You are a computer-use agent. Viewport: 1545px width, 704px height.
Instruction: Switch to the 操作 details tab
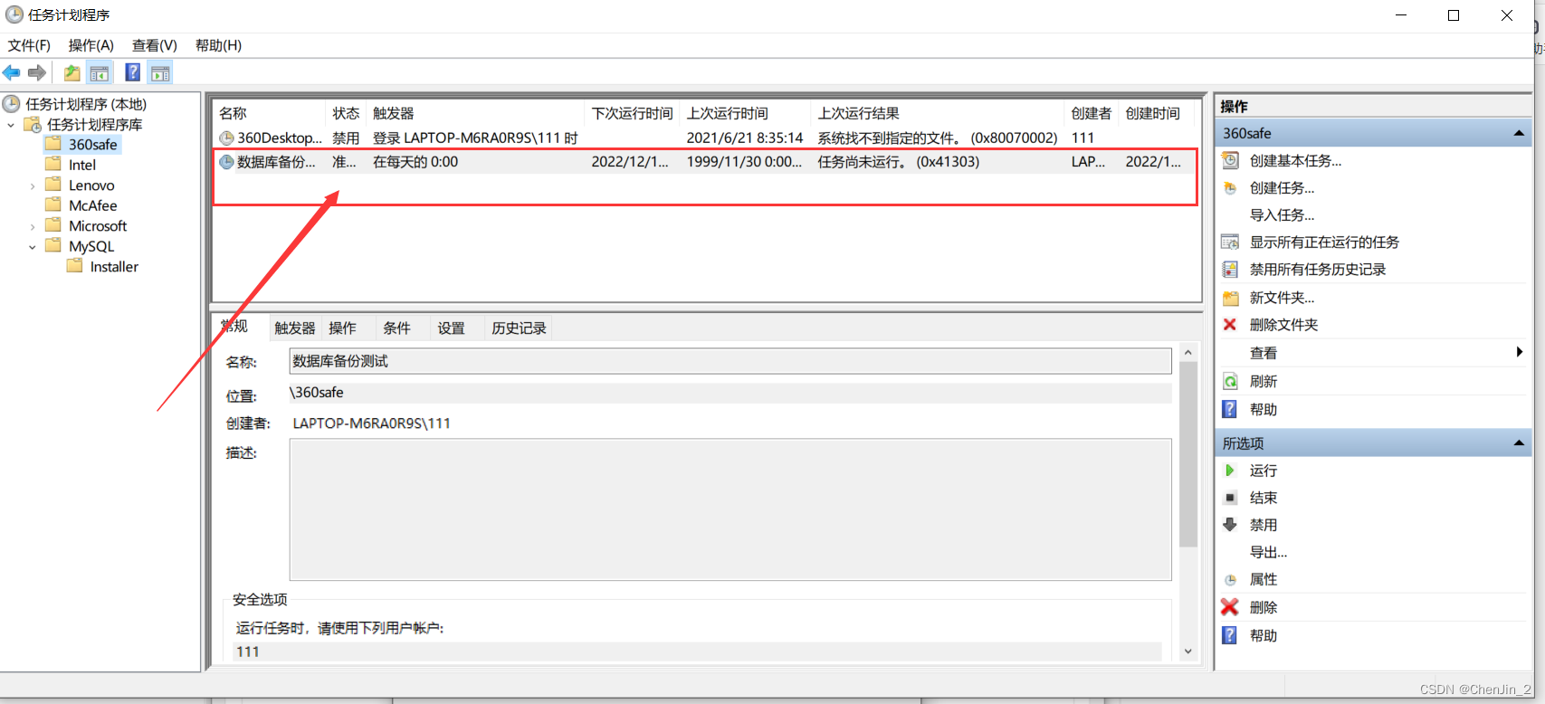(342, 328)
